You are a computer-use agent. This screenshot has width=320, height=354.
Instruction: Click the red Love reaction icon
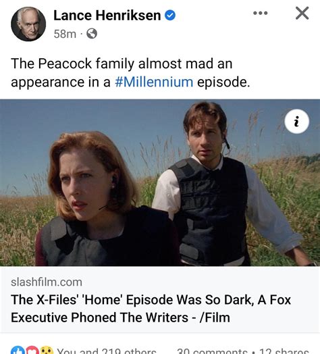click(32, 351)
